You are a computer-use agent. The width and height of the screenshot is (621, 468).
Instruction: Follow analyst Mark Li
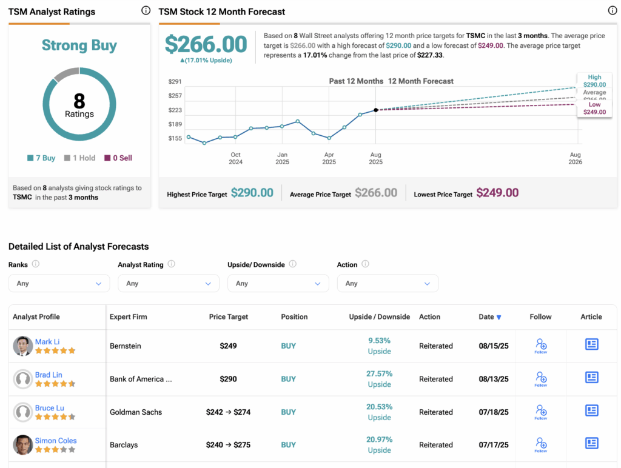541,346
